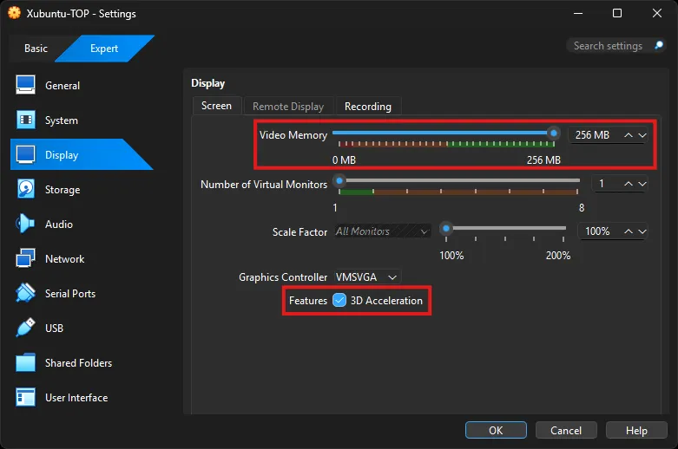The image size is (678, 449).
Task: Close the Settings window
Action: coord(657,13)
